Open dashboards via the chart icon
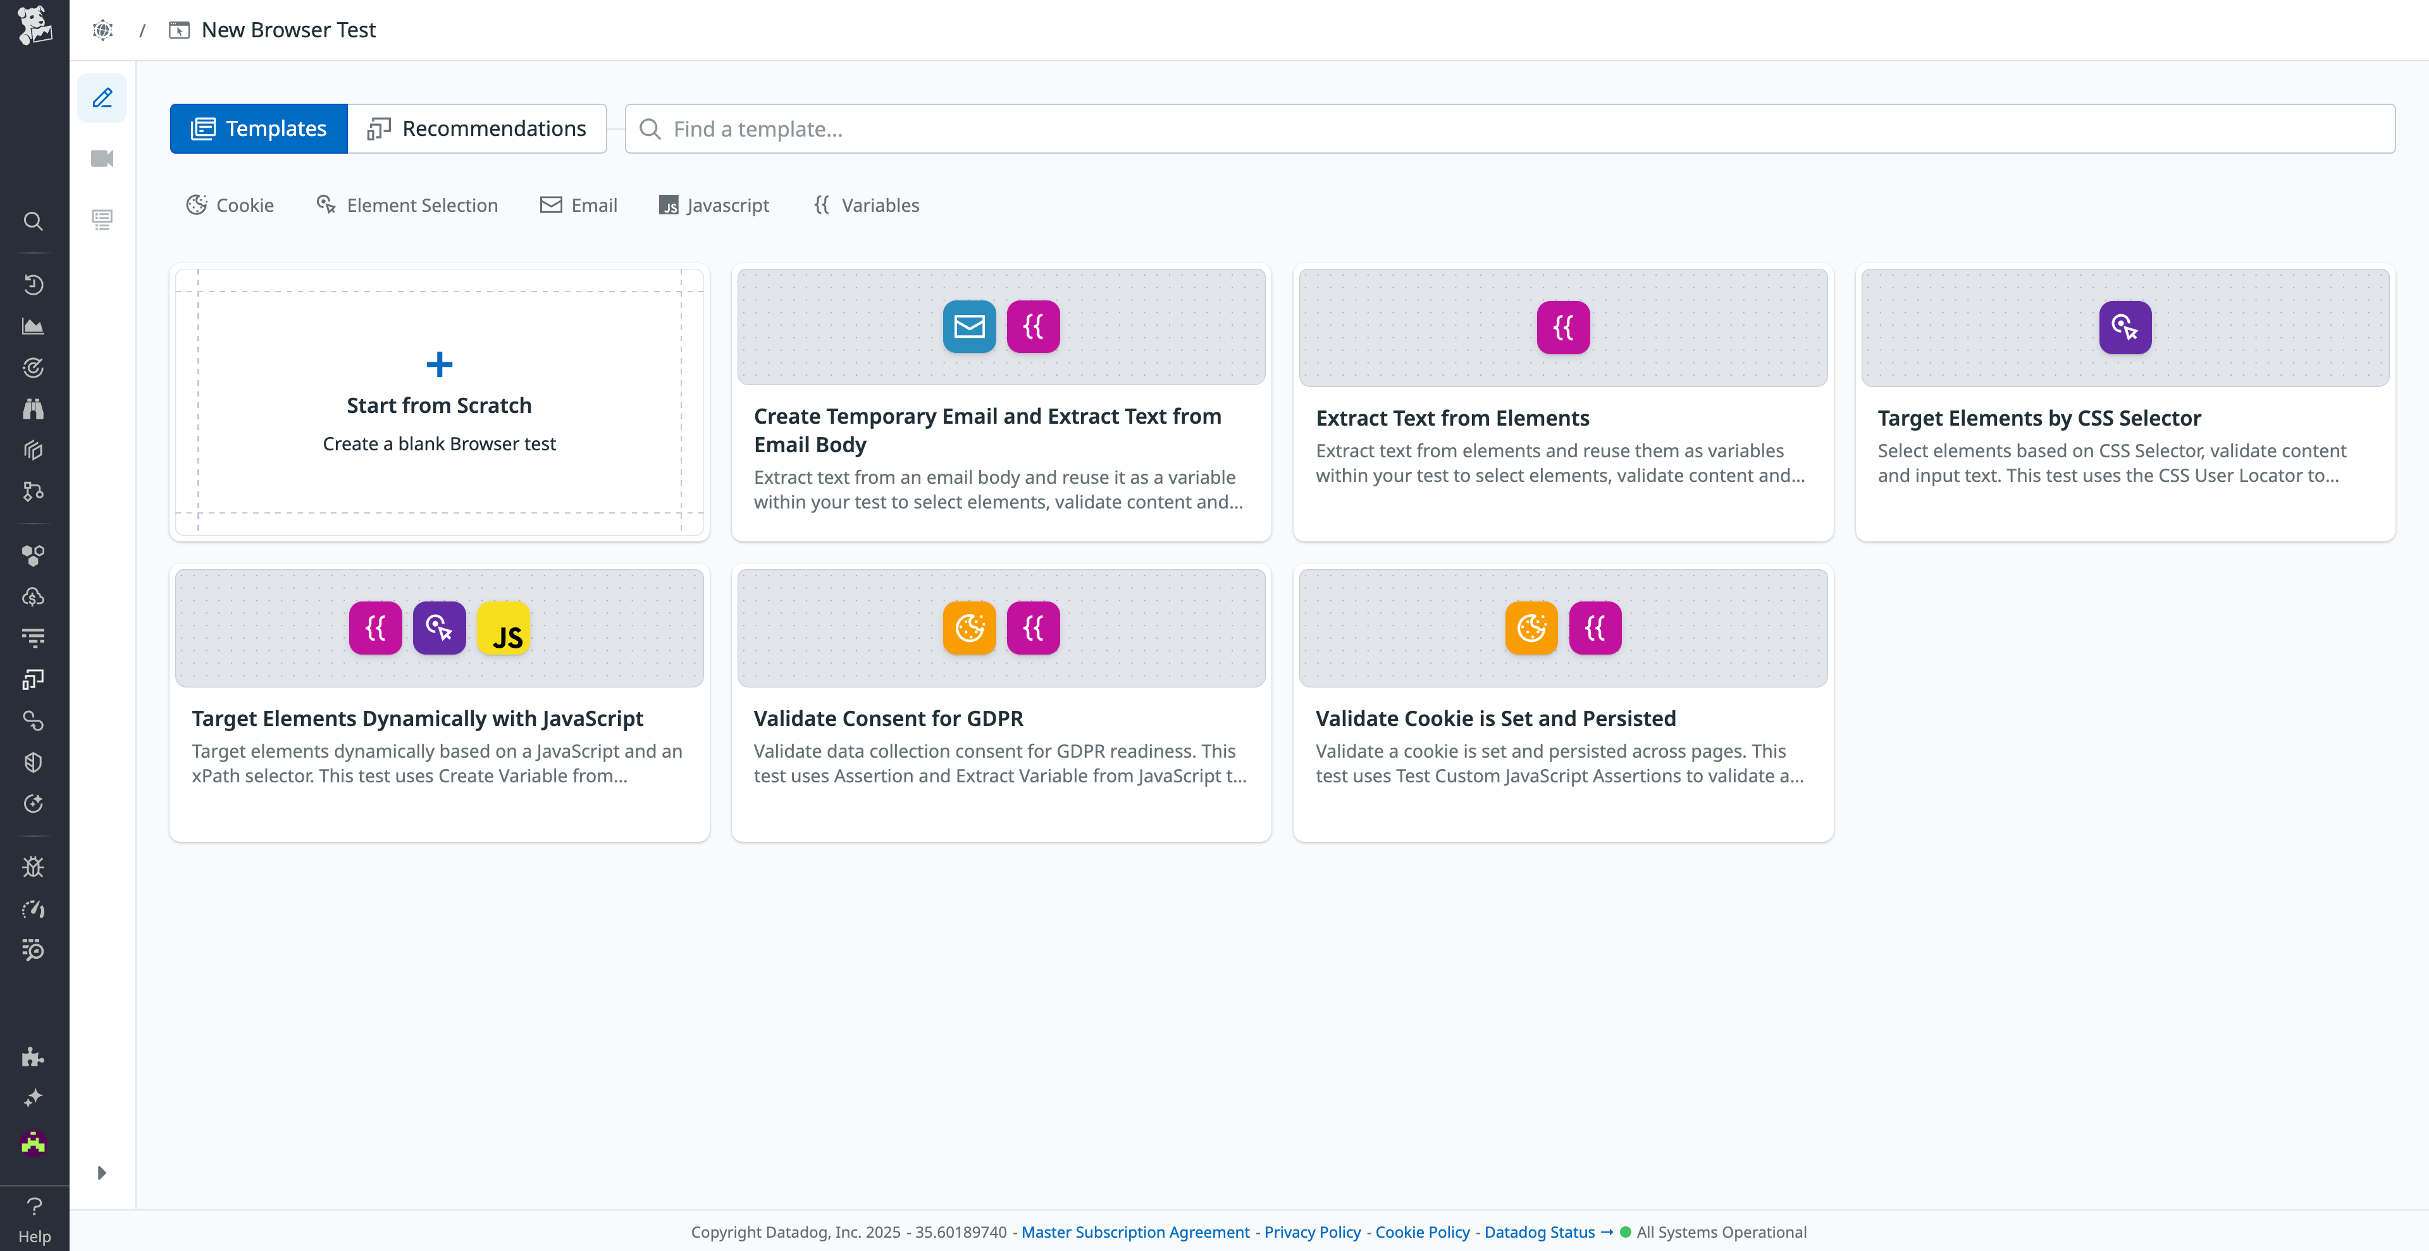 pos(34,326)
